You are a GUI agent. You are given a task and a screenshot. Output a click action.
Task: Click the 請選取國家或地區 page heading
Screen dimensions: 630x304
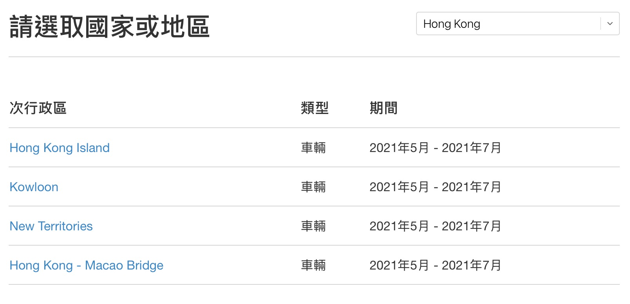click(x=110, y=27)
